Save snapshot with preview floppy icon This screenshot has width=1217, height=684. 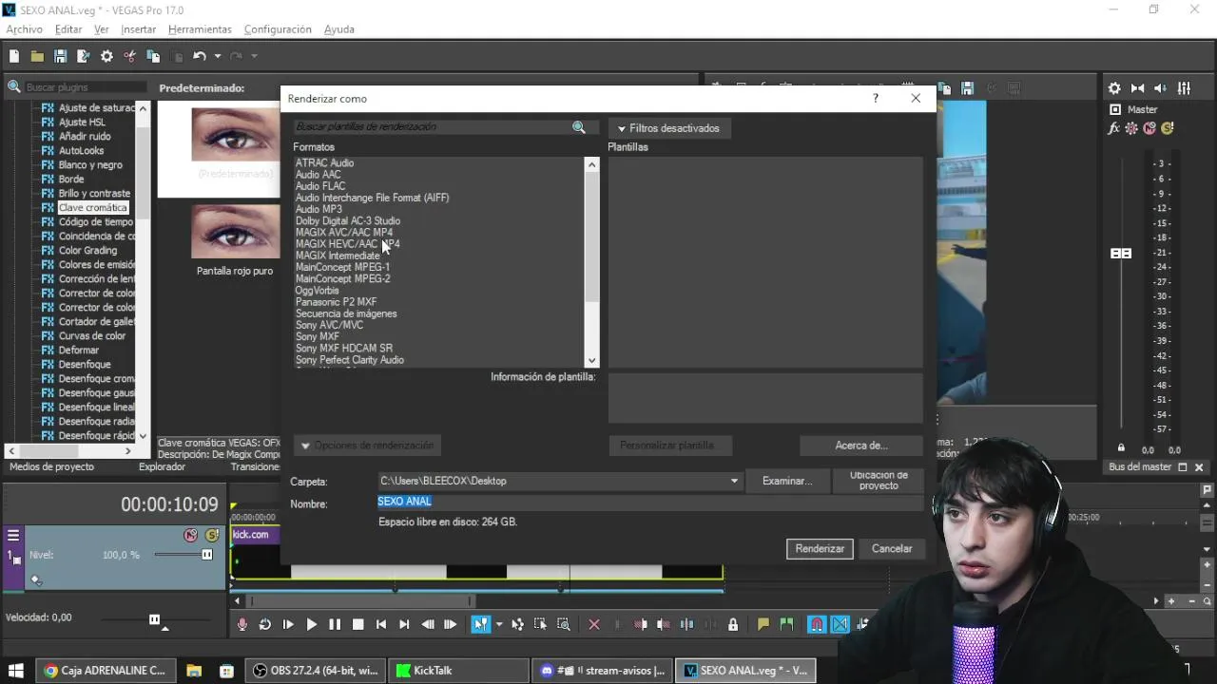coord(967,88)
